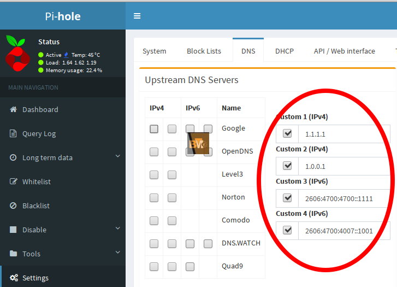The width and height of the screenshot is (397, 287).
Task: Expand the Long term data submenu chevron
Action: pos(118,156)
